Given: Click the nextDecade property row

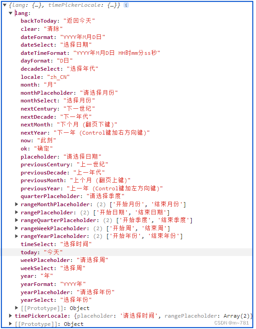Looking at the screenshot, I should [x=56, y=116].
